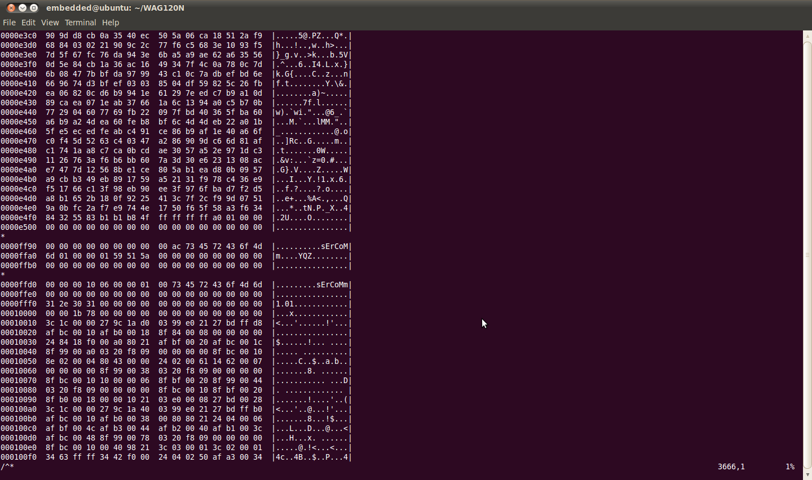Open the View menu

pos(50,23)
